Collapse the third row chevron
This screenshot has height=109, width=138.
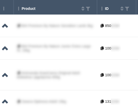coord(5,75)
